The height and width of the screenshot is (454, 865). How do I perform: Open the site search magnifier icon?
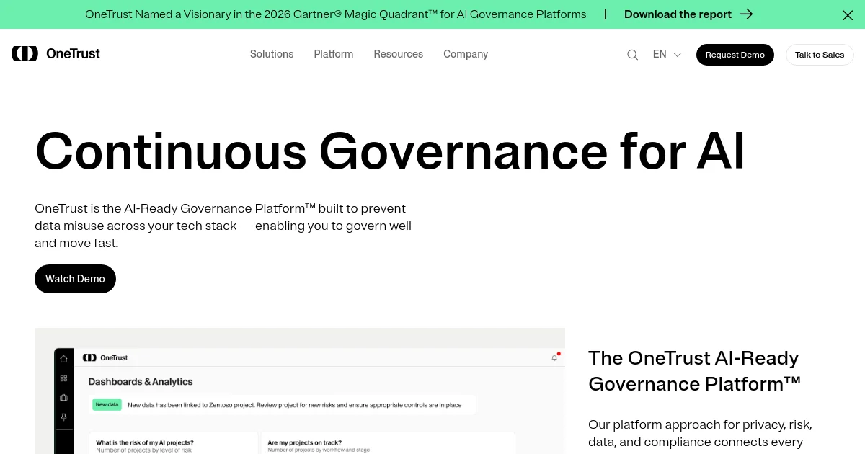[633, 55]
